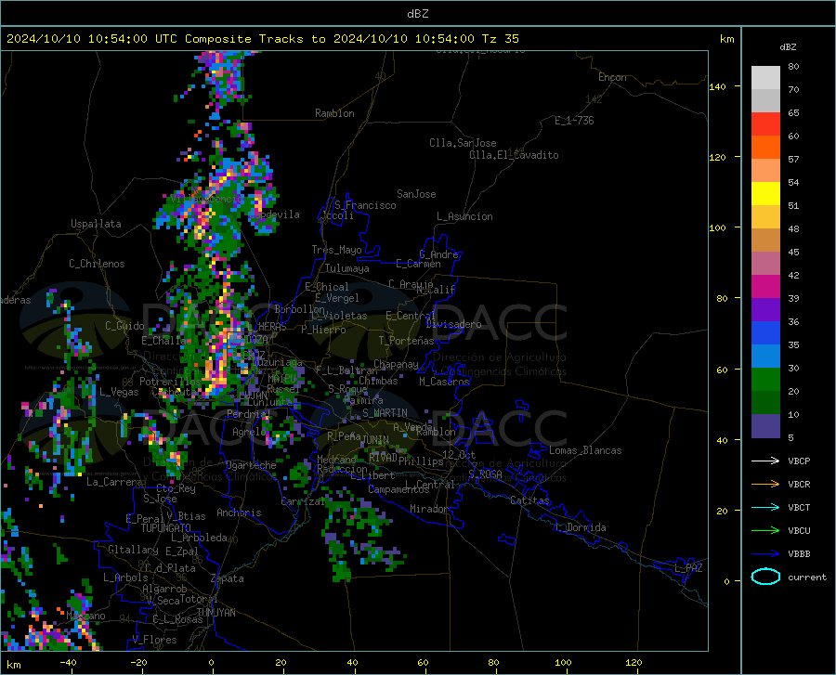Select the salmon 57 dBZ legend swatch
The height and width of the screenshot is (675, 836).
765,171
